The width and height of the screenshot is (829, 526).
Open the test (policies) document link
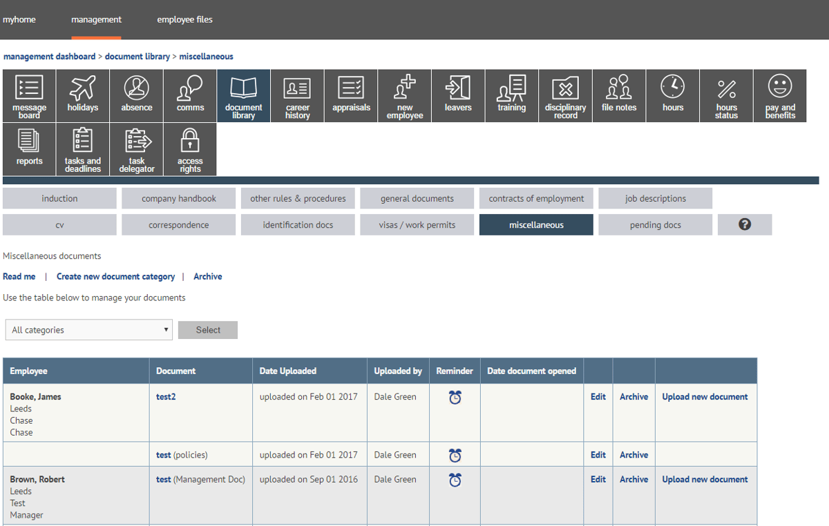164,455
